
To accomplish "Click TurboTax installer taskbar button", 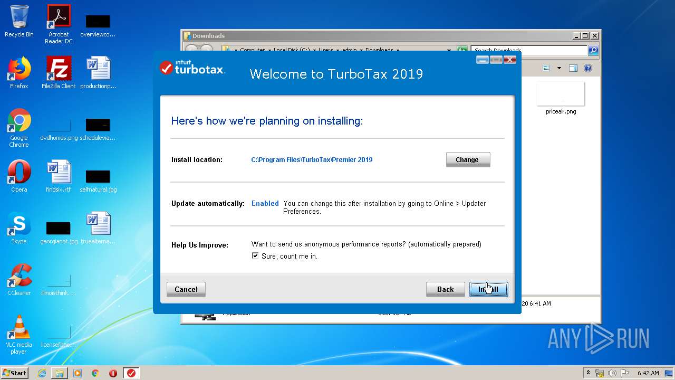I will (131, 373).
